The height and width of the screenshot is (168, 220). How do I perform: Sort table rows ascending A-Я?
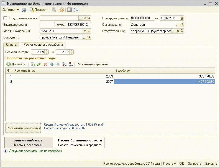[x=65, y=64]
